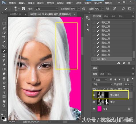Open brush preset picker dropdown
The height and width of the screenshot is (124, 136).
point(19,9)
